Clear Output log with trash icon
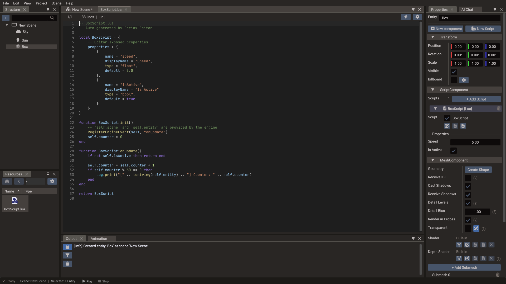 click(x=67, y=264)
